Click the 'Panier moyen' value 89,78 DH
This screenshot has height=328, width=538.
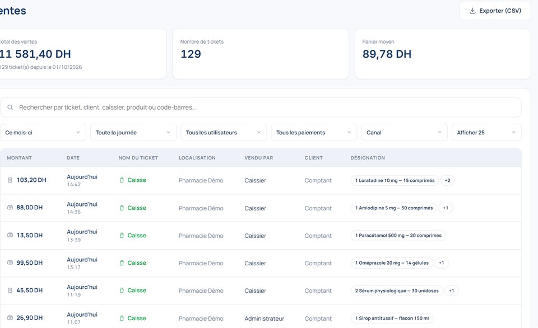(387, 54)
